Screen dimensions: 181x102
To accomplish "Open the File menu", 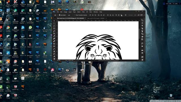I will (x=58, y=12).
